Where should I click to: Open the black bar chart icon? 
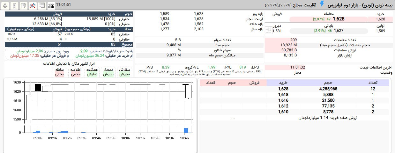click(x=51, y=5)
